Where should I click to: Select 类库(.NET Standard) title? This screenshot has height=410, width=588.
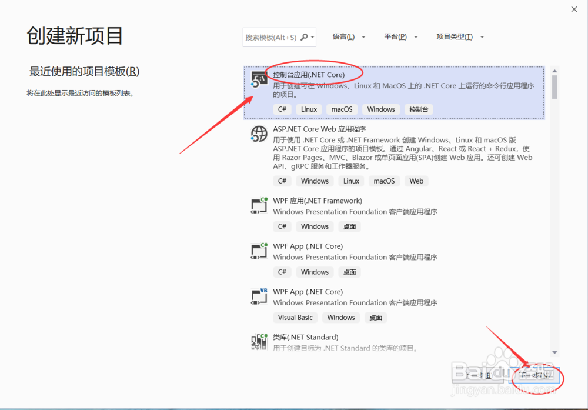click(x=306, y=337)
